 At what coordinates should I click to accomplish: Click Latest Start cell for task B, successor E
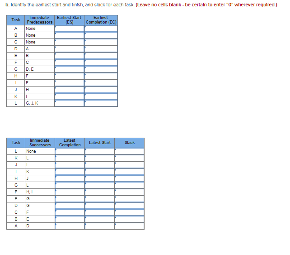click(100, 219)
